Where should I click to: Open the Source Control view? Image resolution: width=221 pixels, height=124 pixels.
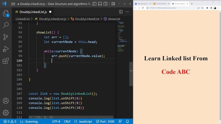6,37
